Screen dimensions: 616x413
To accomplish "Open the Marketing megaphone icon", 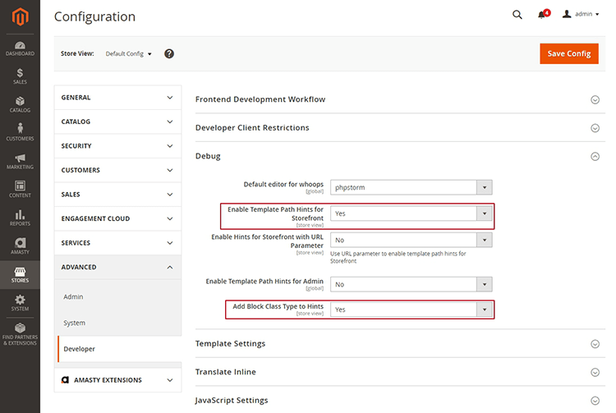I will coord(20,160).
